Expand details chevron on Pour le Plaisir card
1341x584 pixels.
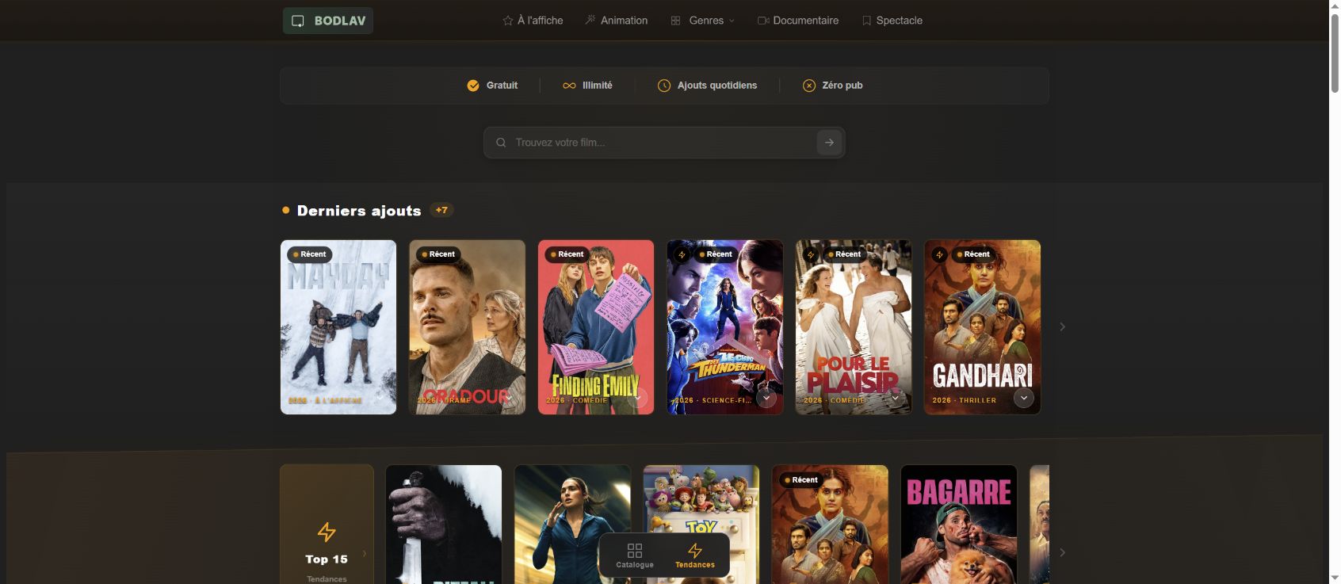[x=895, y=398]
